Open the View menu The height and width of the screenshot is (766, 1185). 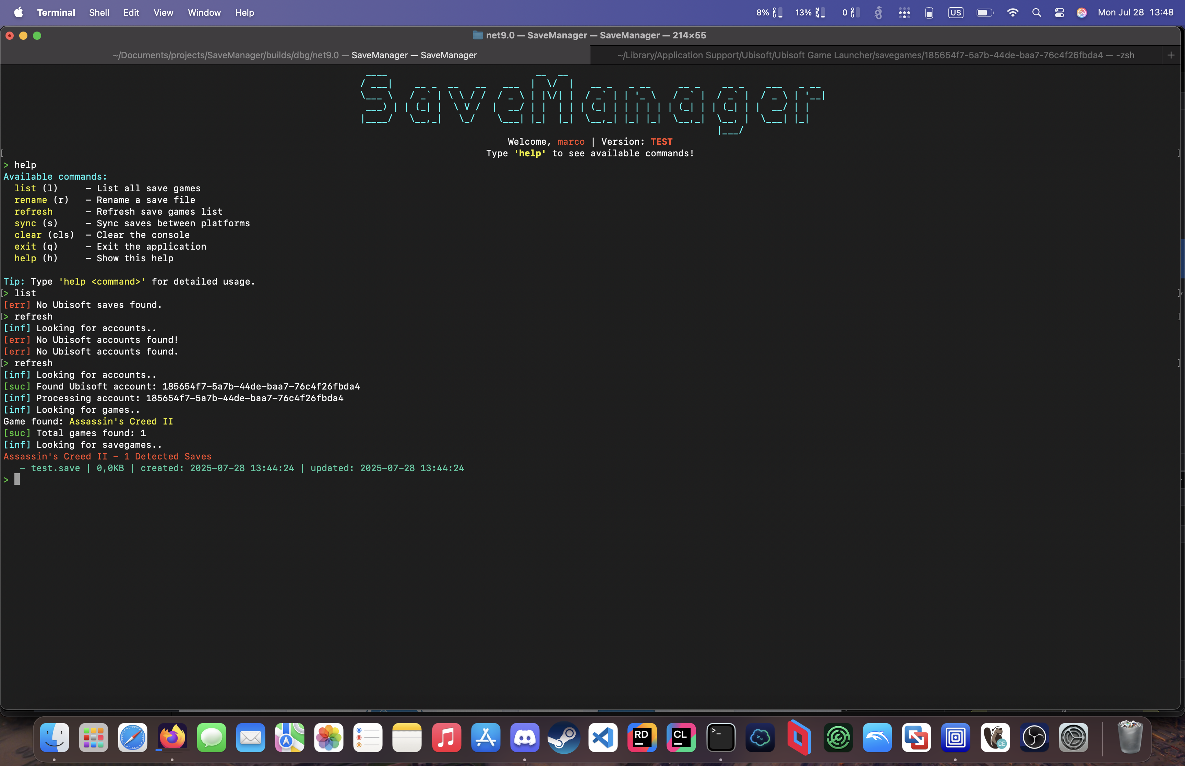point(163,12)
